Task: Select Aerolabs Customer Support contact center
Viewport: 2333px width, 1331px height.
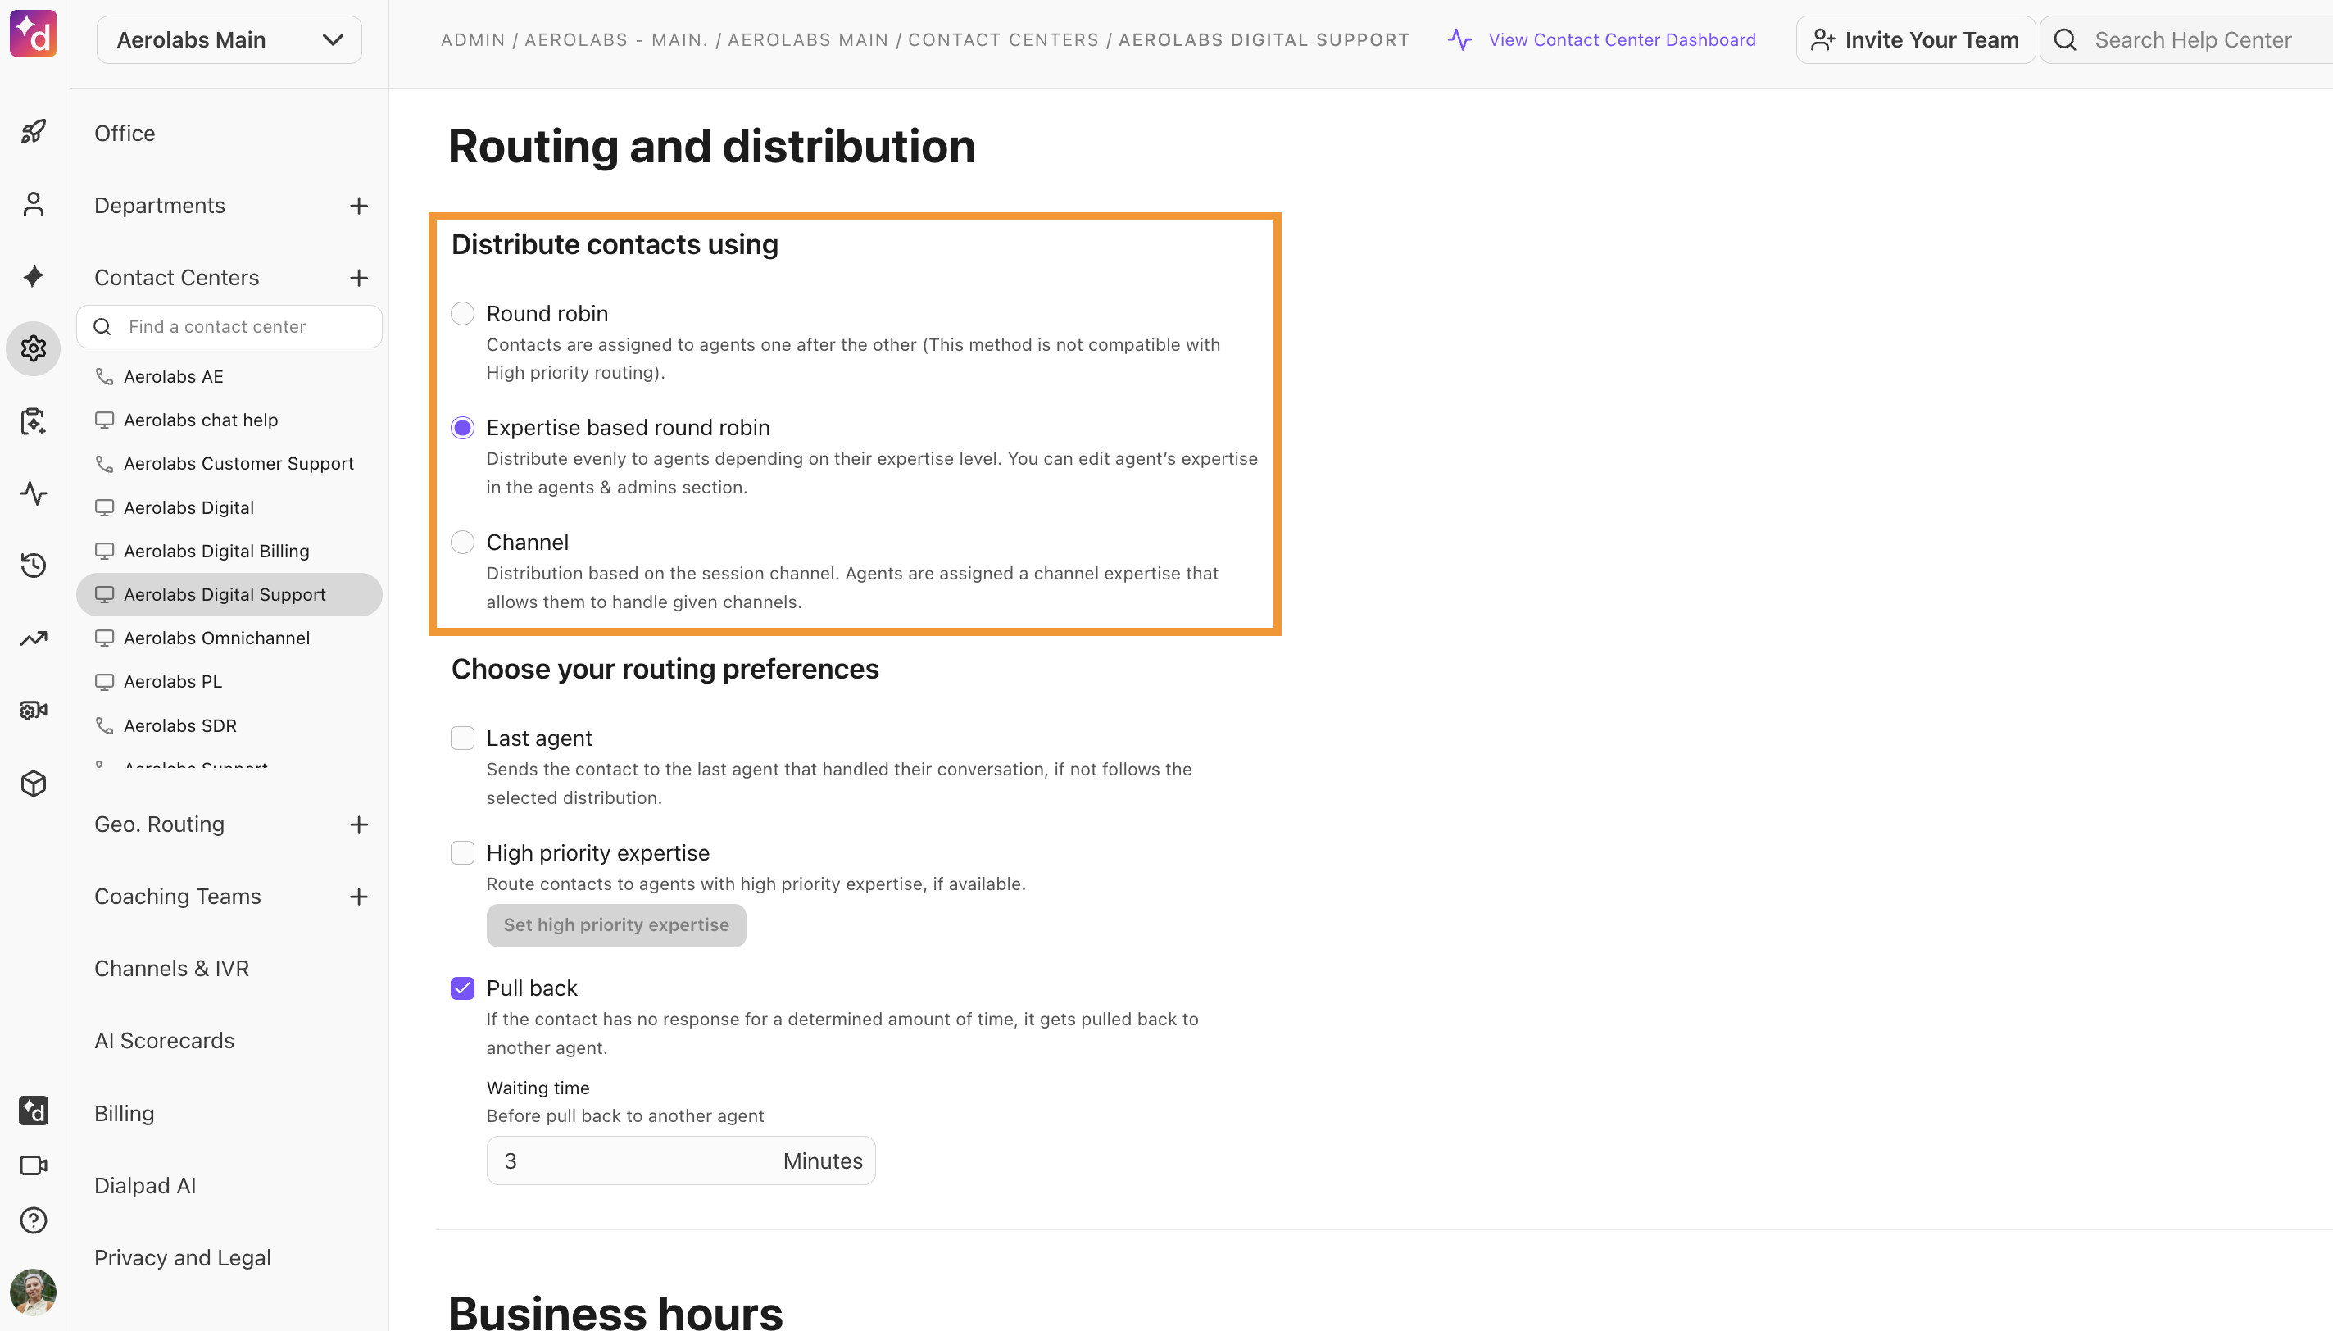Action: pyautogui.click(x=229, y=464)
